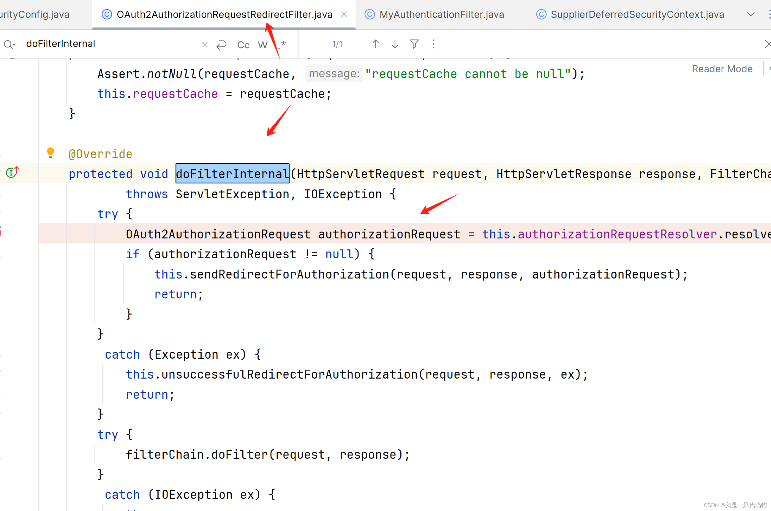Click the overriding method gutter icon
Viewport: 771px width, 511px height.
pos(12,172)
